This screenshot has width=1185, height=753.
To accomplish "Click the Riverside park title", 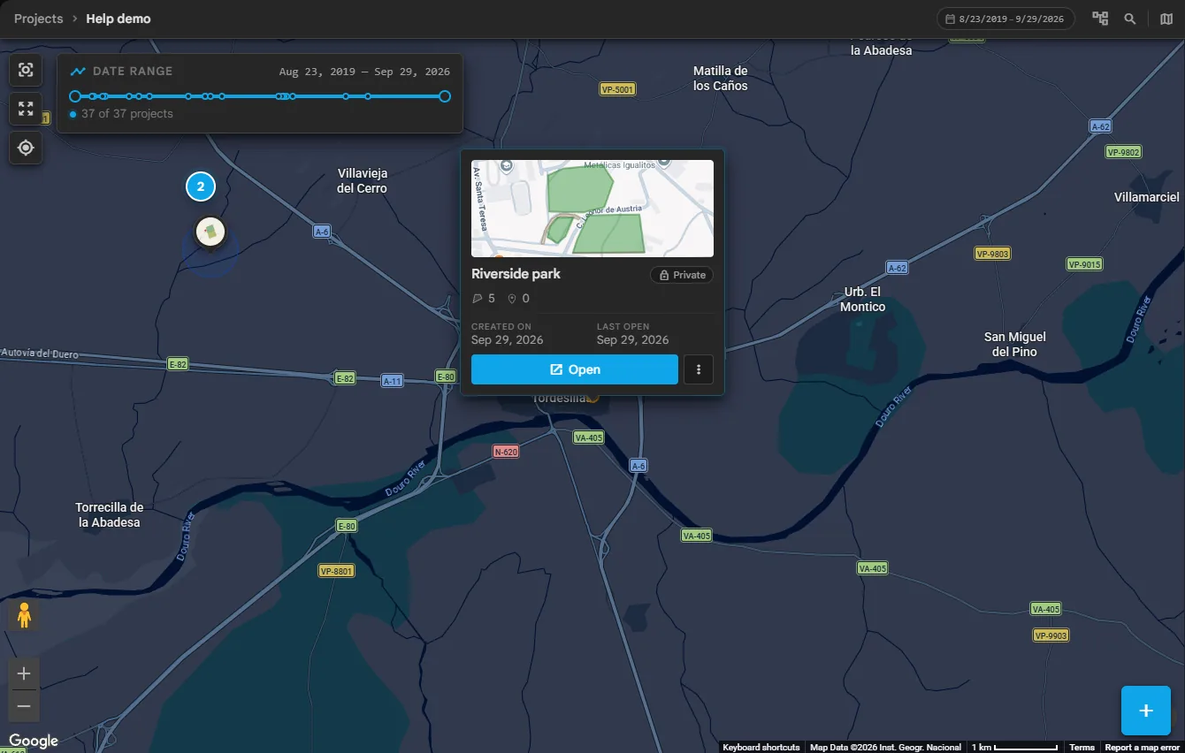I will (516, 274).
